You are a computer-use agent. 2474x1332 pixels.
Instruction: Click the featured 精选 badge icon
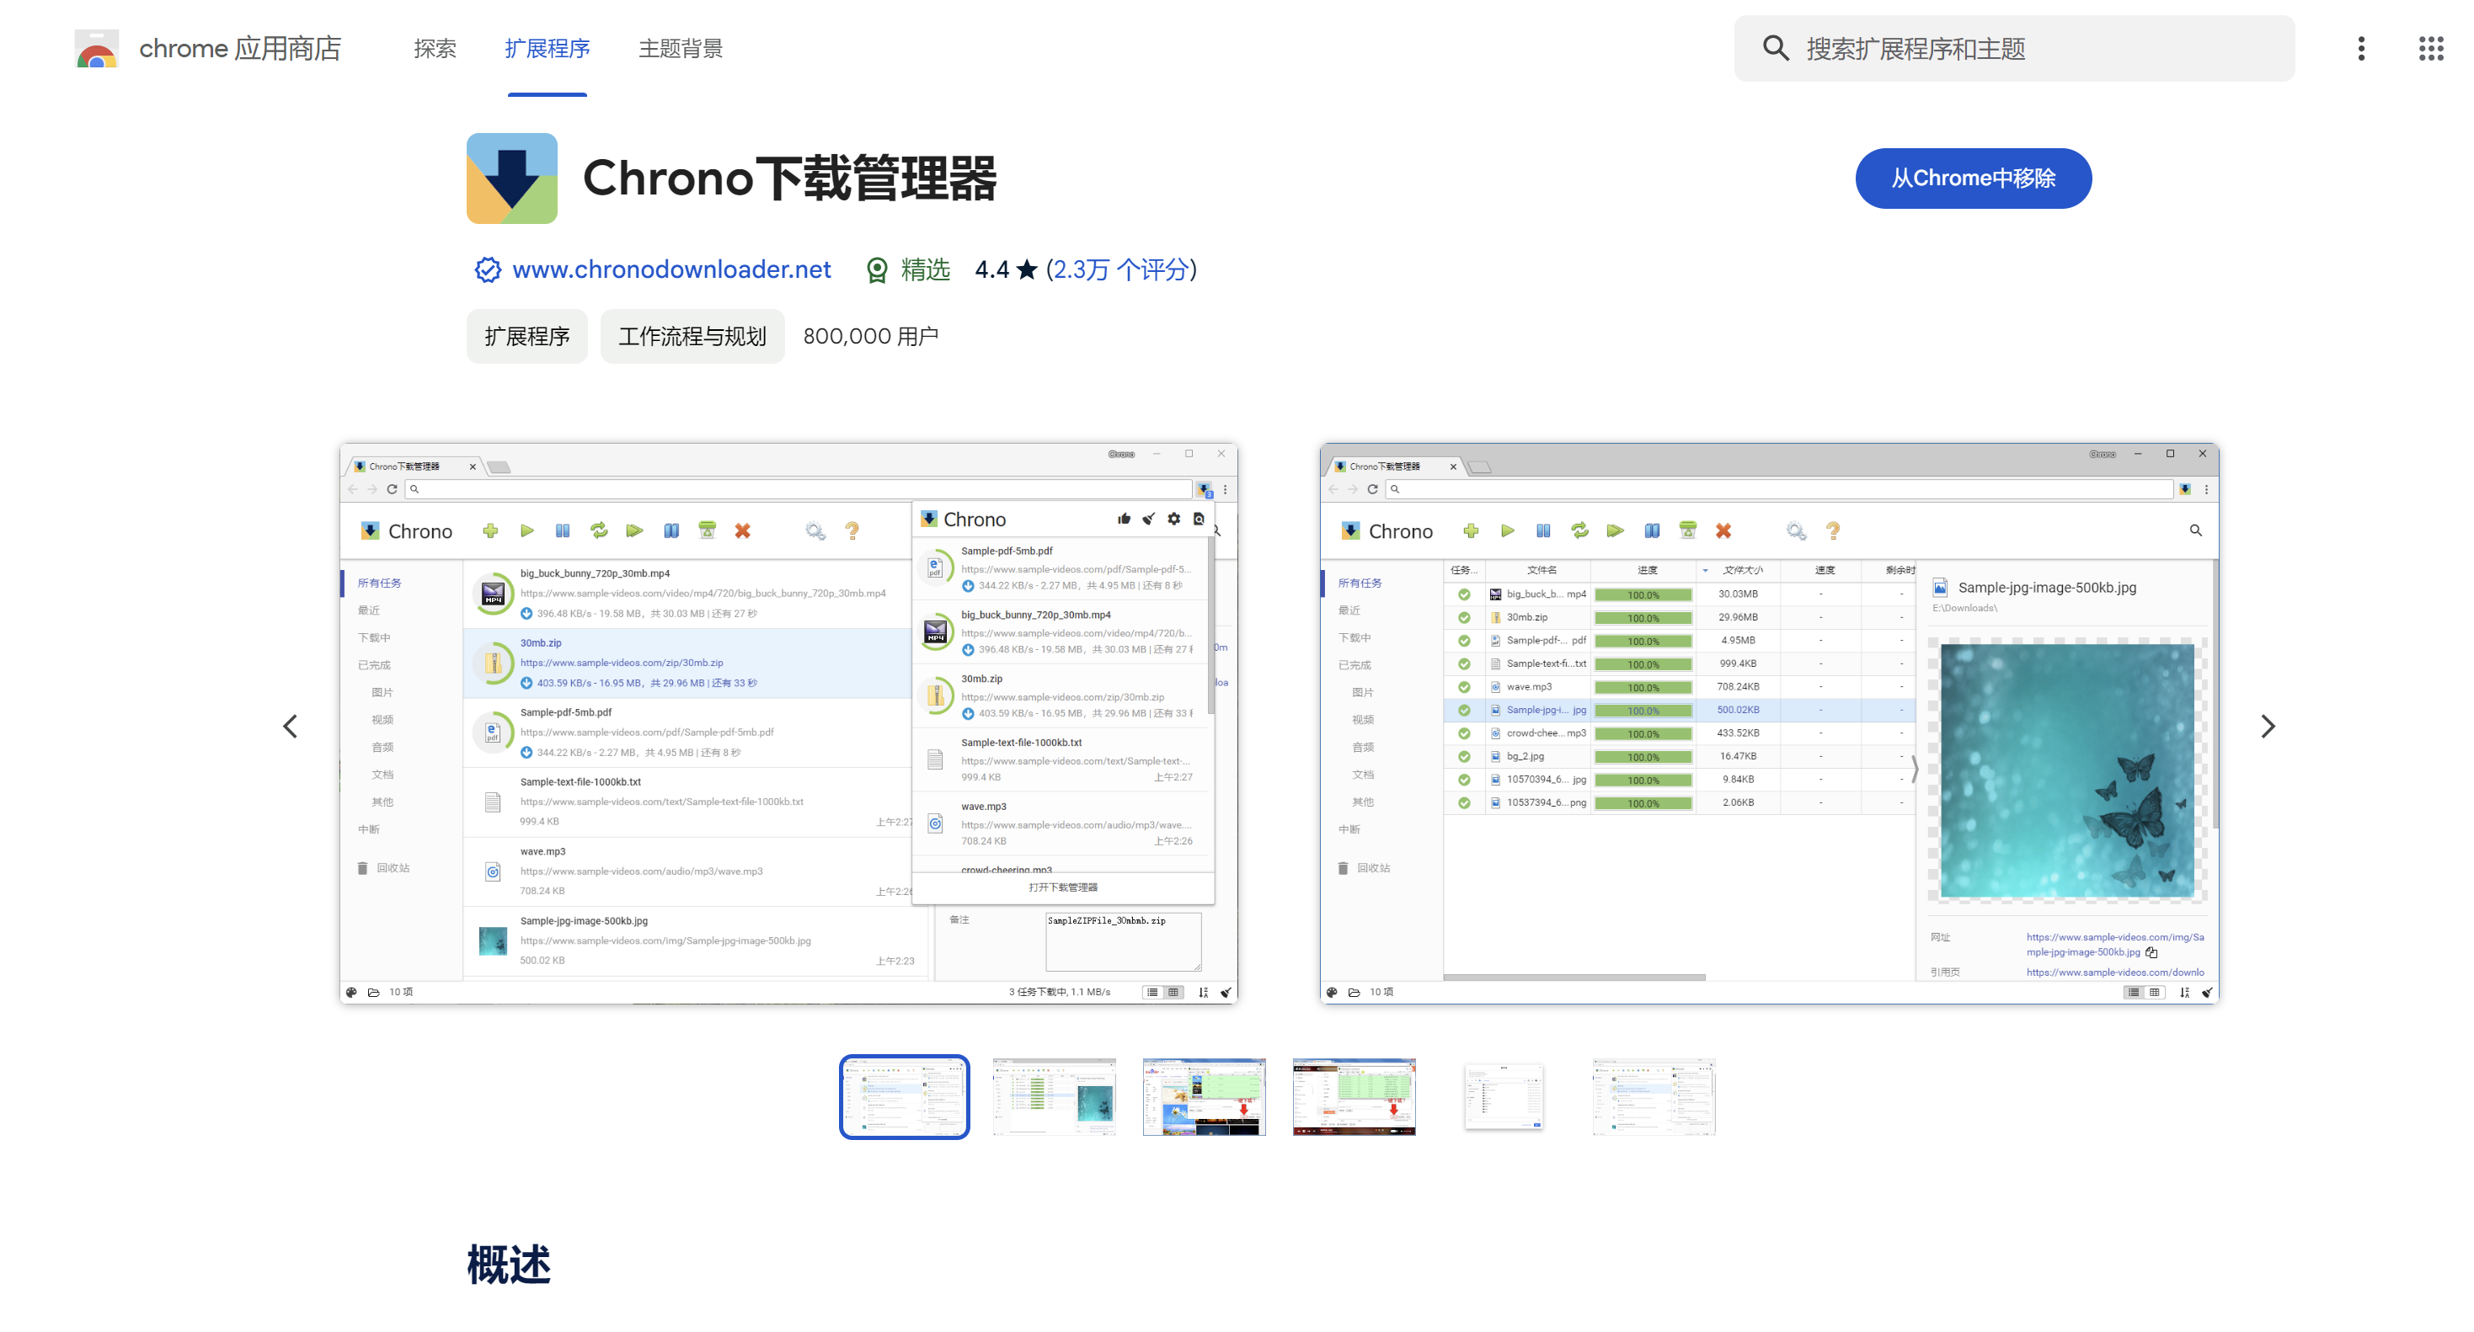pos(877,269)
